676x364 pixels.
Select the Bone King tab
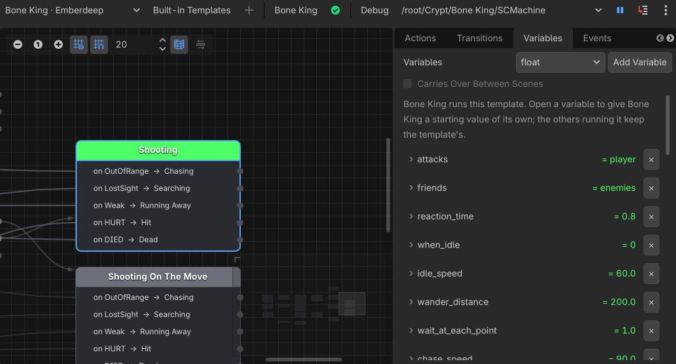tap(296, 10)
